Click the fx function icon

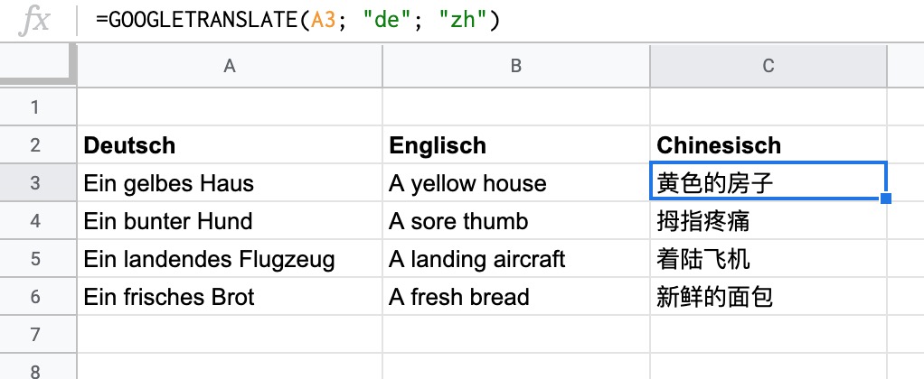pyautogui.click(x=33, y=22)
